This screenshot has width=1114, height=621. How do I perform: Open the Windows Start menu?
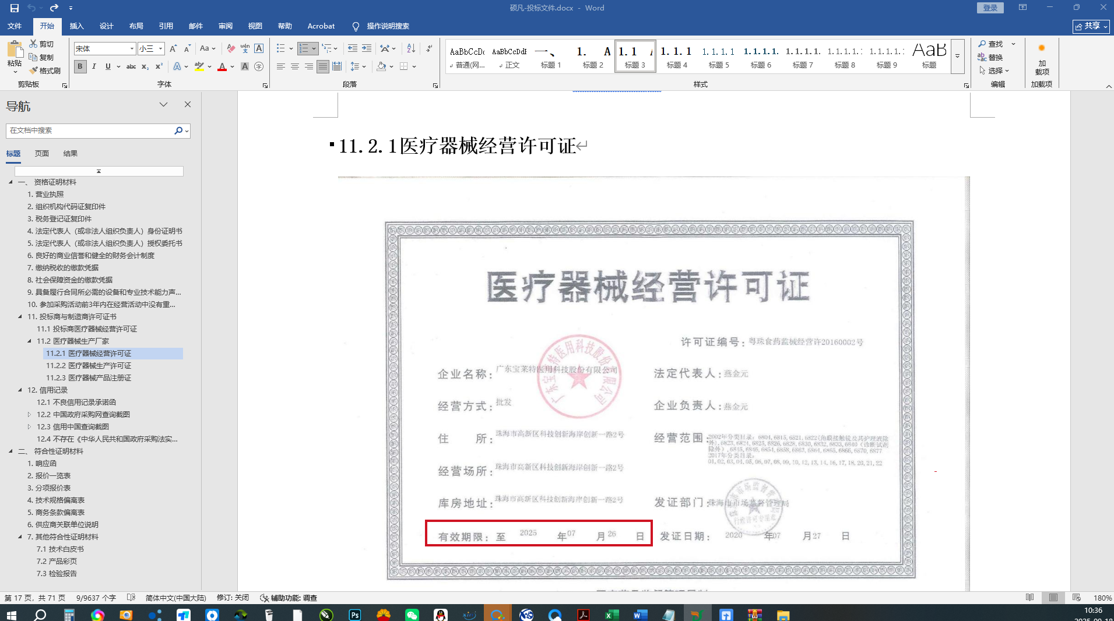(12, 615)
